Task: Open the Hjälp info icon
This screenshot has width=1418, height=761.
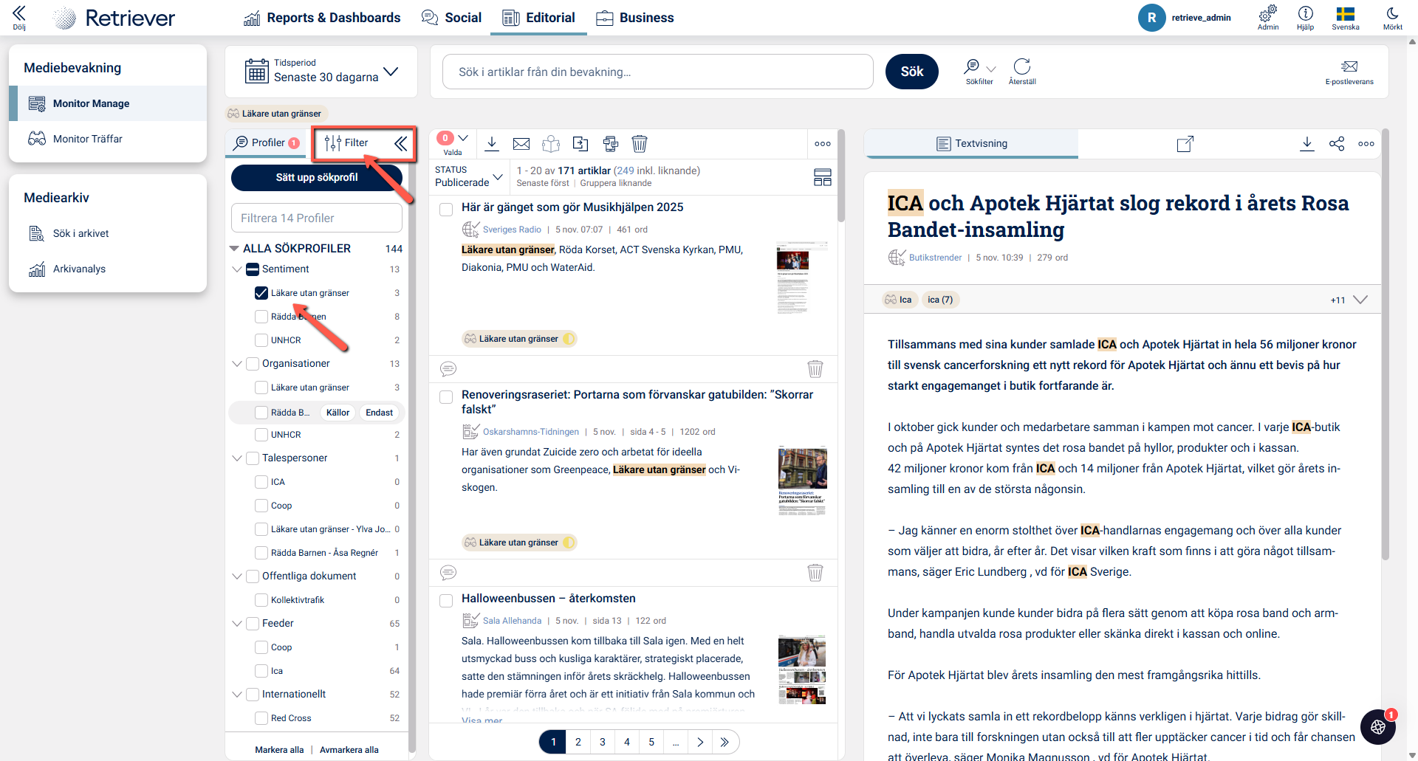Action: [x=1306, y=13]
